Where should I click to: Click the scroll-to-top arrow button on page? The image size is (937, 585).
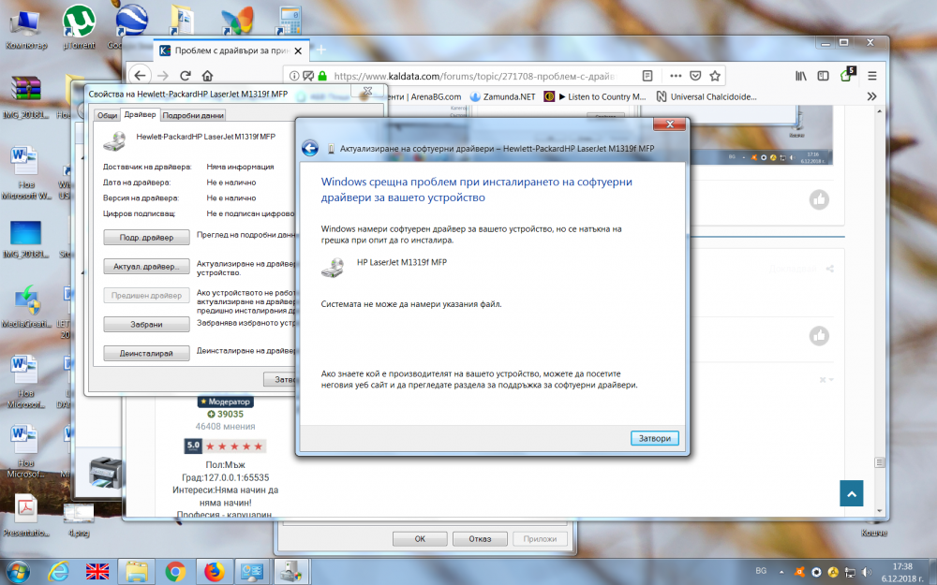tap(852, 493)
